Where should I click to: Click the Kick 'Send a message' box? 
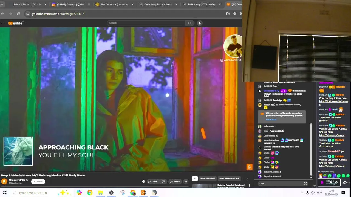coord(329,182)
